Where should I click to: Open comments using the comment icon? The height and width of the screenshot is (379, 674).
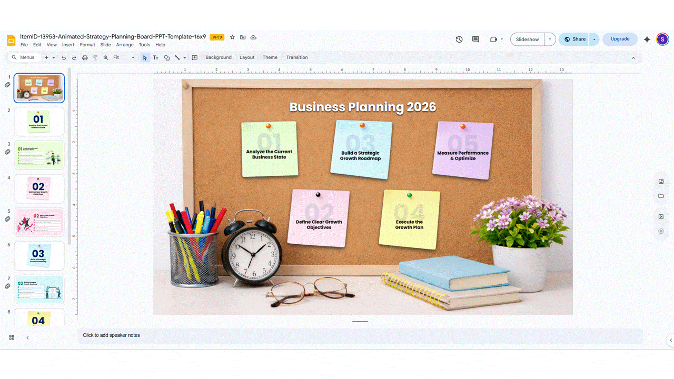(x=475, y=39)
